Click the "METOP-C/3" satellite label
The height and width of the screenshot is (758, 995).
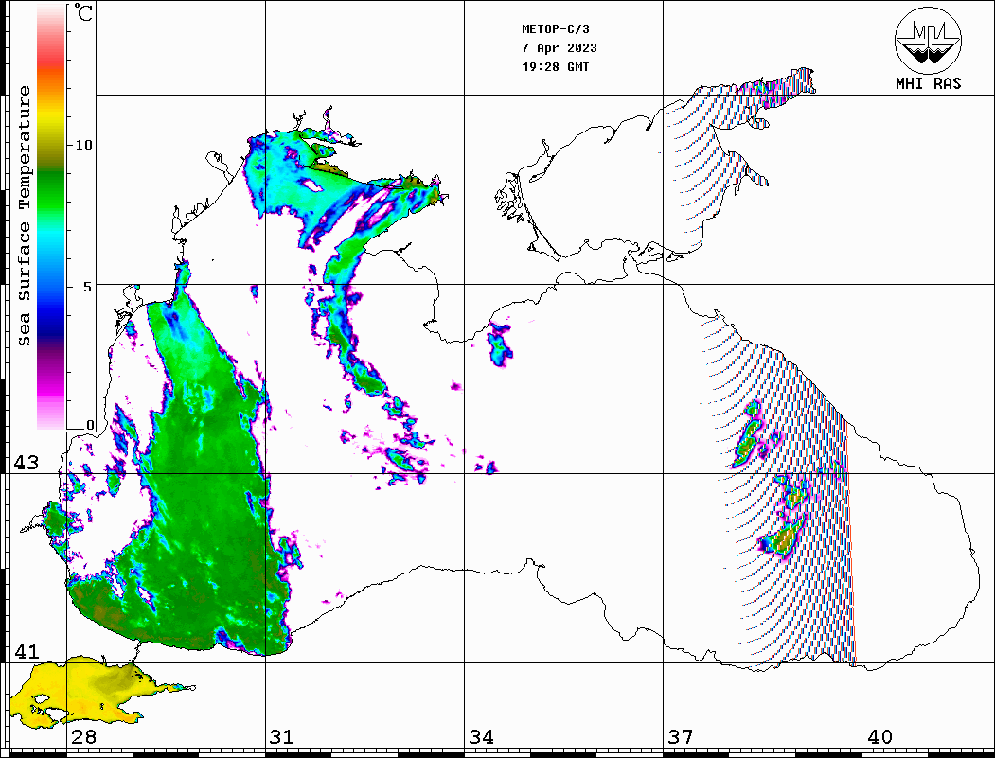point(556,29)
